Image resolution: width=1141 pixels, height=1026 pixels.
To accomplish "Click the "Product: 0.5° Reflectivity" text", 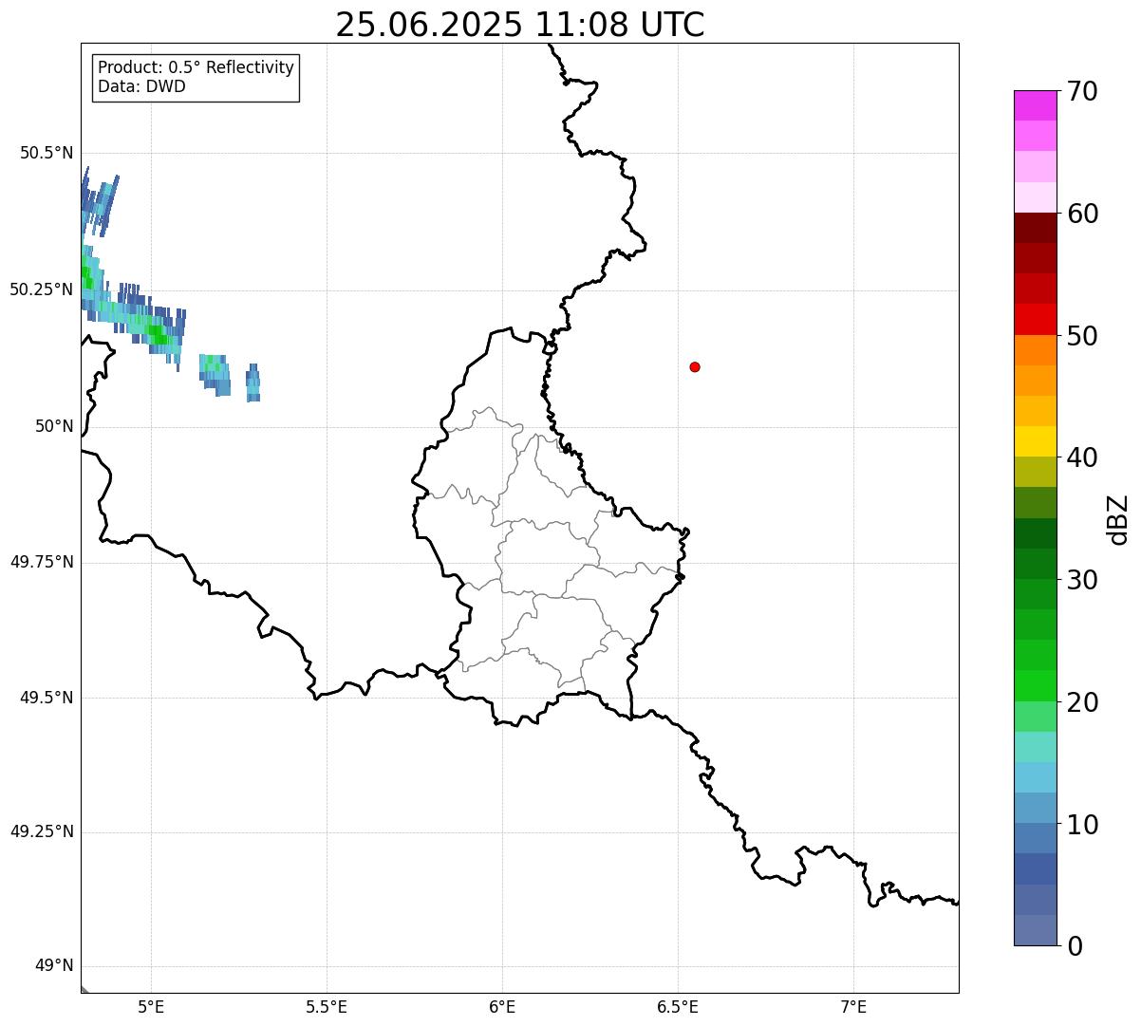I will 196,67.
